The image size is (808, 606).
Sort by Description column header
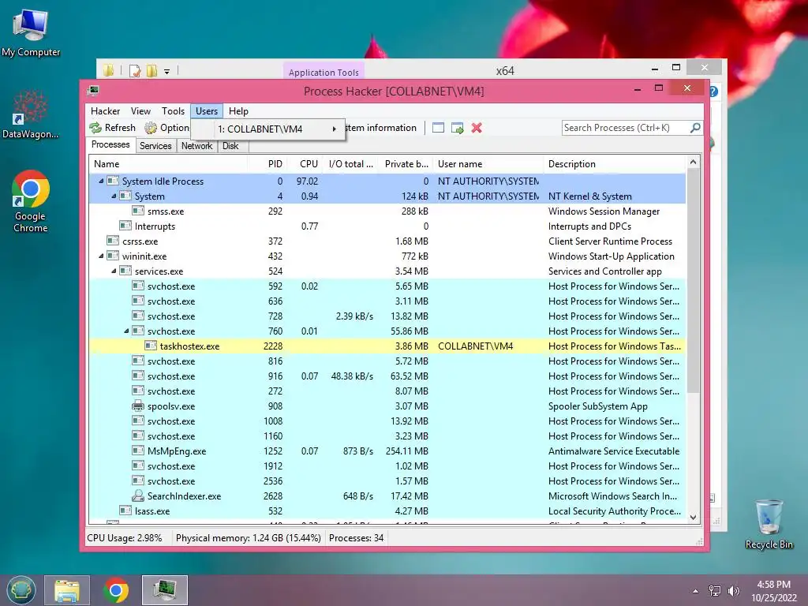pyautogui.click(x=615, y=164)
